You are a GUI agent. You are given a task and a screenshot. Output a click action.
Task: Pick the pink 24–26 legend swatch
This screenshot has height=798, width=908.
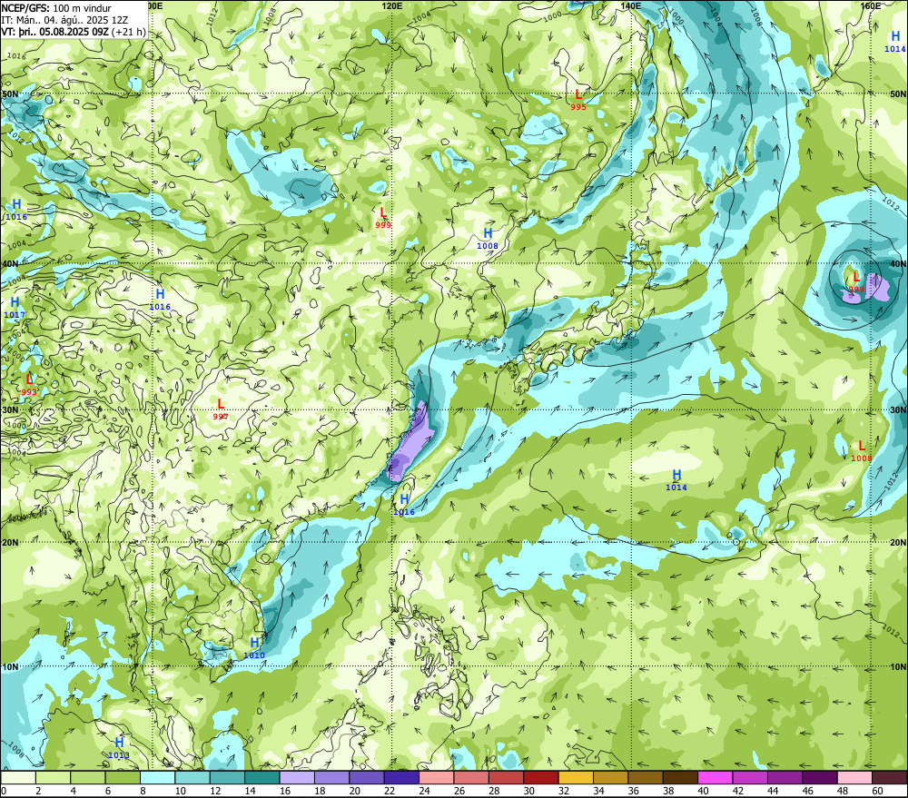[x=437, y=778]
